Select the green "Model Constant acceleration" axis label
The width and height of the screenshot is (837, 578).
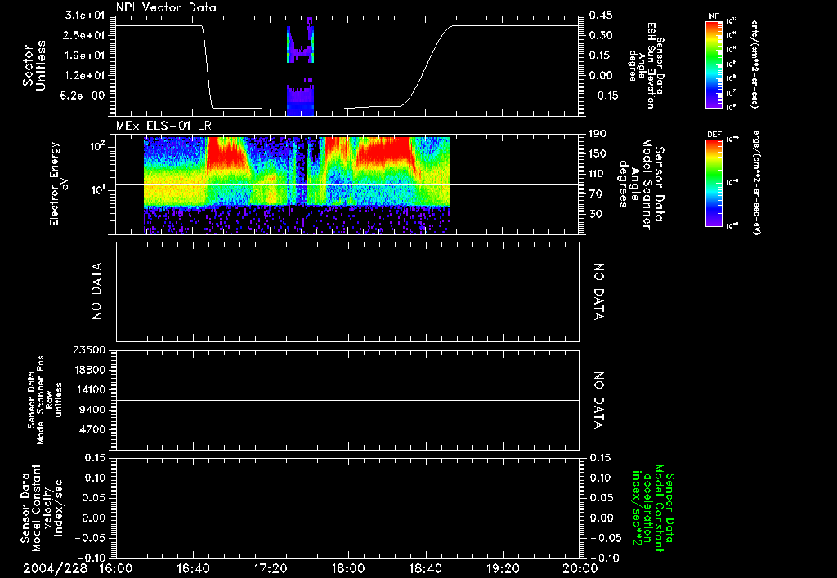(652, 509)
